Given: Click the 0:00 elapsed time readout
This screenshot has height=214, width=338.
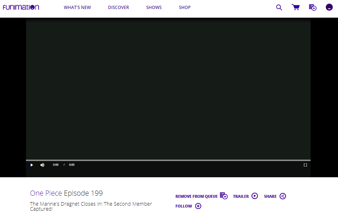Looking at the screenshot, I should click(56, 165).
